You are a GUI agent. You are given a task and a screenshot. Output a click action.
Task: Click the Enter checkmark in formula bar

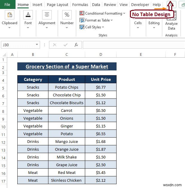[65, 45]
